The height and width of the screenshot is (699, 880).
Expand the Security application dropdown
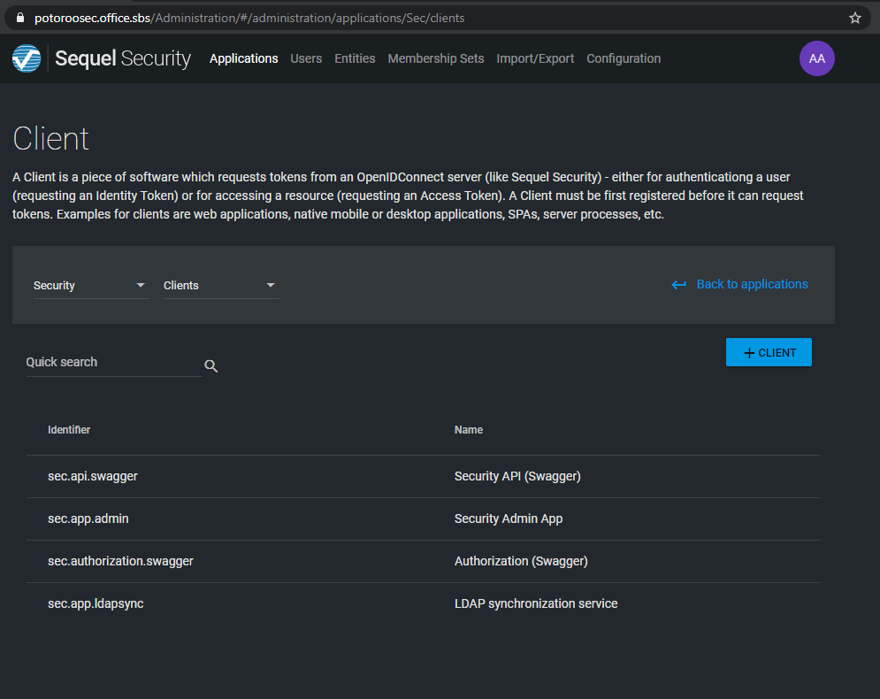point(90,286)
